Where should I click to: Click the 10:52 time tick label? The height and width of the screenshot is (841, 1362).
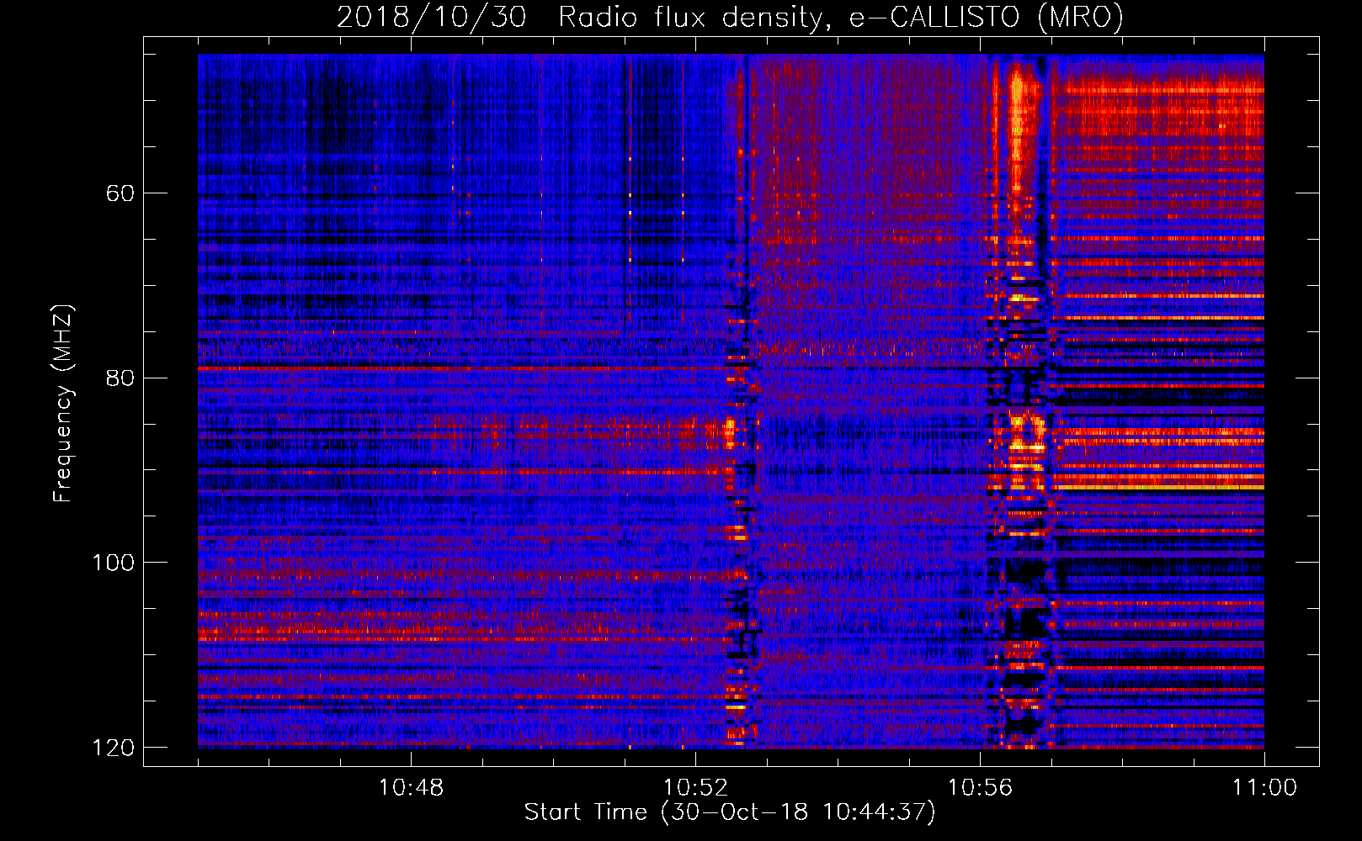[695, 788]
